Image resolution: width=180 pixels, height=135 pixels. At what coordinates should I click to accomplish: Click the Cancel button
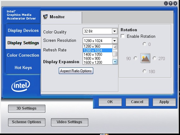coord(137,102)
